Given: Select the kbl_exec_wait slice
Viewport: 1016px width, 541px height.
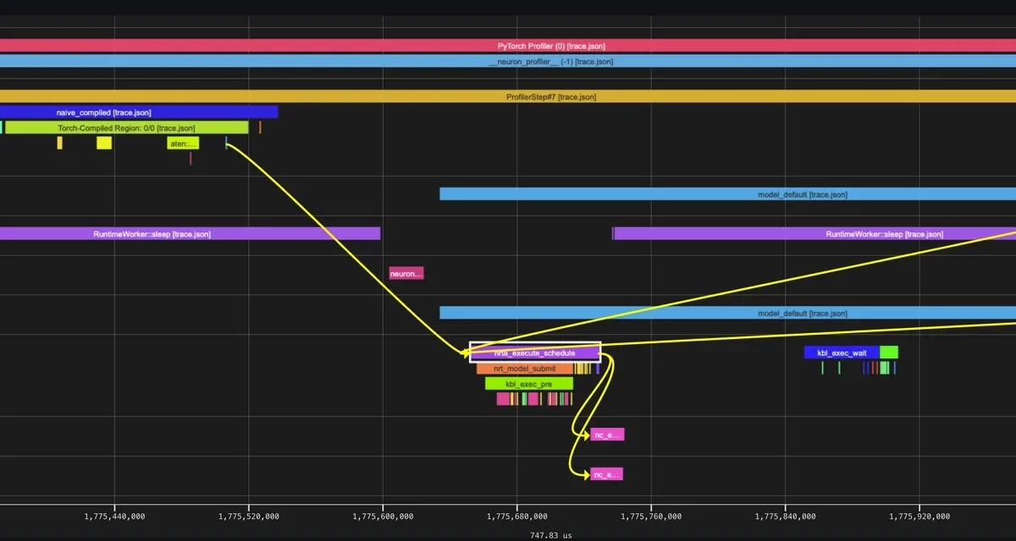Looking at the screenshot, I should coord(842,352).
